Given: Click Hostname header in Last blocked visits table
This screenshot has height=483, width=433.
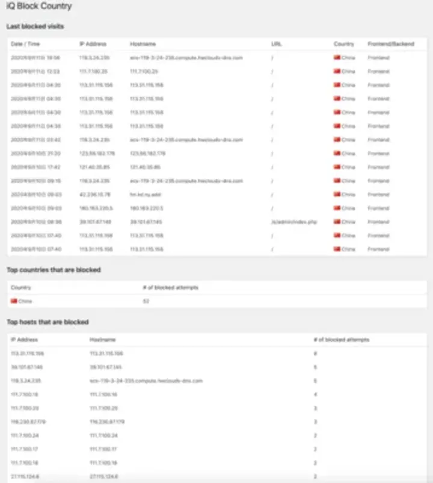Looking at the screenshot, I should coord(143,44).
